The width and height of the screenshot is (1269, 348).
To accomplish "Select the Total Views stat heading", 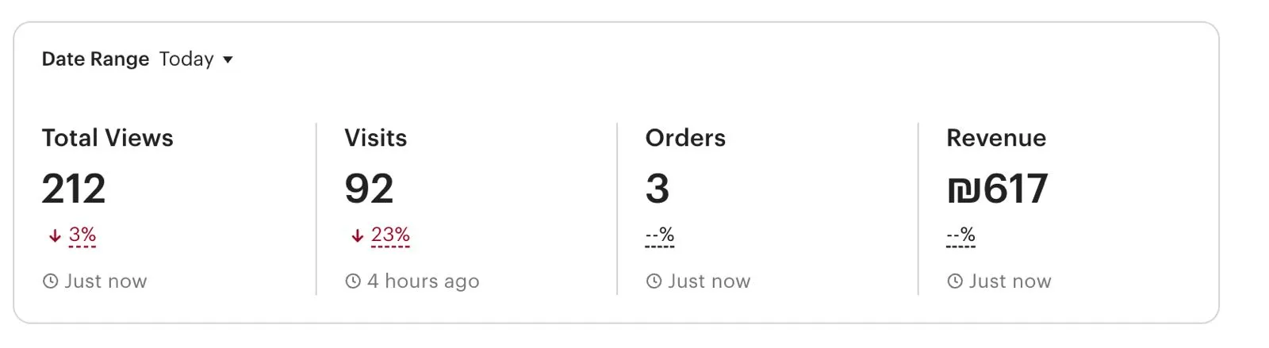I will tap(107, 138).
